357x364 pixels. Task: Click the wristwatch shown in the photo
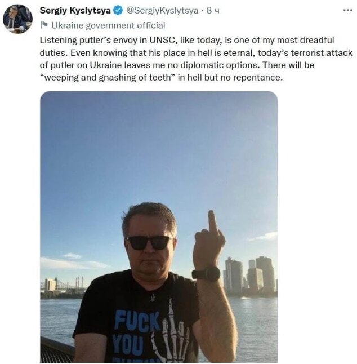[x=207, y=274]
